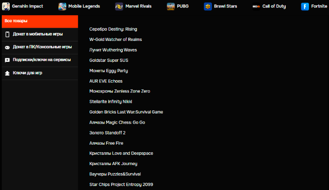The height and width of the screenshot is (190, 329).
Task: Click the Call of Duty game icon
Action: 256,7
